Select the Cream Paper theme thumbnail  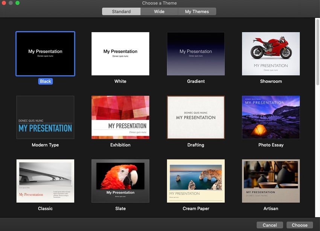click(196, 181)
